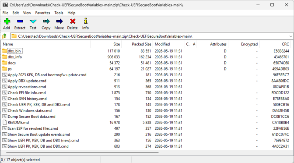Sort by the Name column header
This screenshot has width=294, height=163.
pyautogui.click(x=45, y=44)
